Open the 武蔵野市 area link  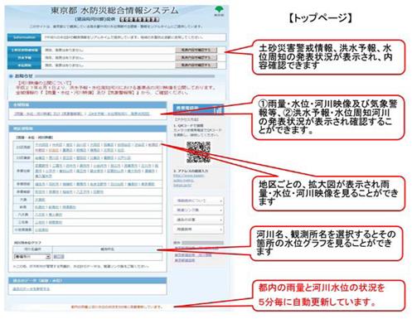[41, 166]
